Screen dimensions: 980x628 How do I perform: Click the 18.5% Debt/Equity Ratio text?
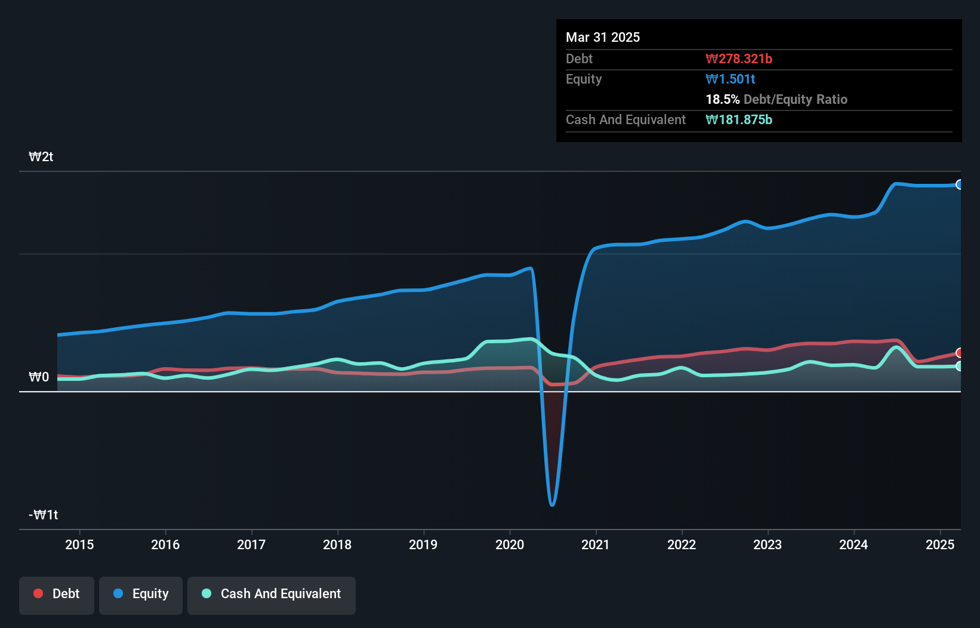(776, 99)
